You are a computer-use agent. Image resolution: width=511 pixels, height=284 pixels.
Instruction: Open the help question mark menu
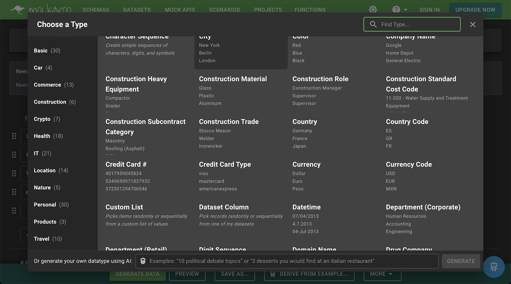tap(396, 10)
